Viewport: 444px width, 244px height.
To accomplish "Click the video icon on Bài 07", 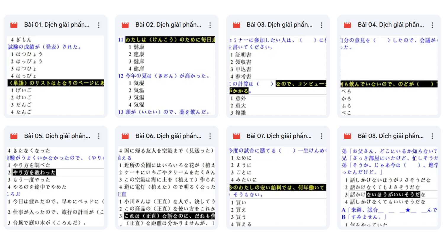I will (236, 136).
